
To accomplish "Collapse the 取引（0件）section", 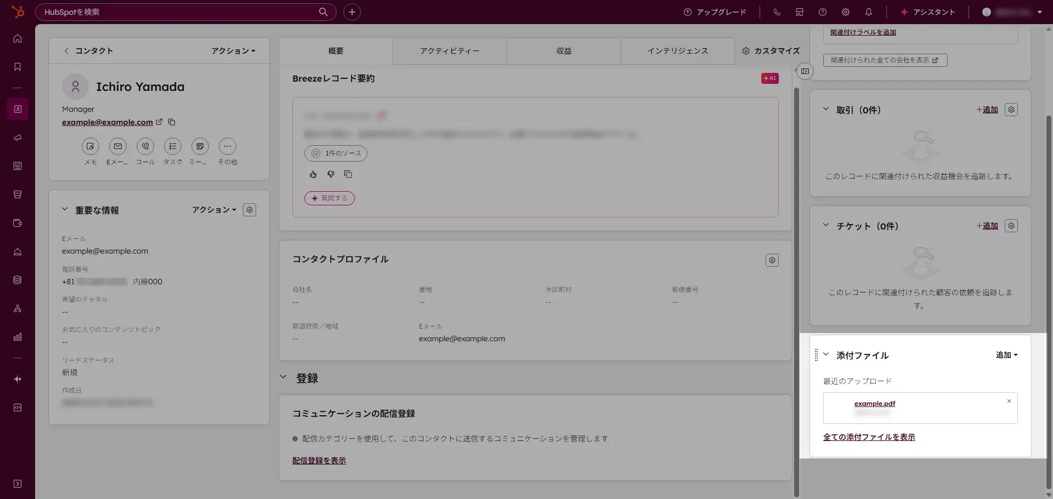I will (x=826, y=109).
